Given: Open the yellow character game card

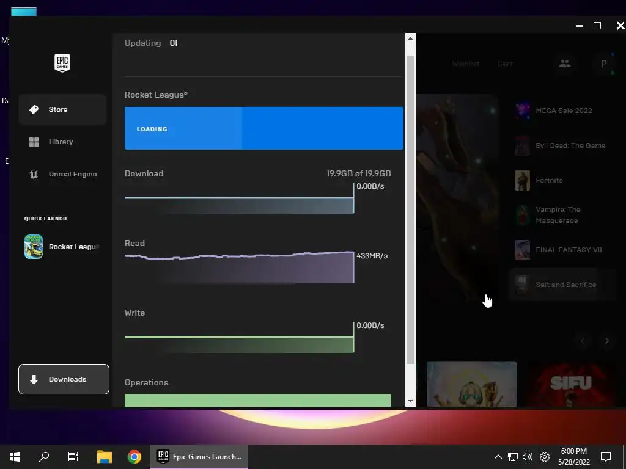Looking at the screenshot, I should tap(471, 384).
